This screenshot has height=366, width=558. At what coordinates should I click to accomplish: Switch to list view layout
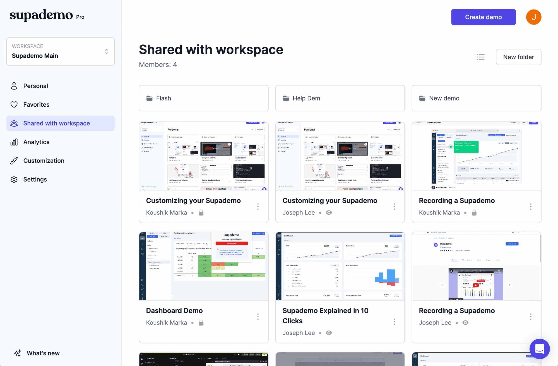[x=480, y=57]
